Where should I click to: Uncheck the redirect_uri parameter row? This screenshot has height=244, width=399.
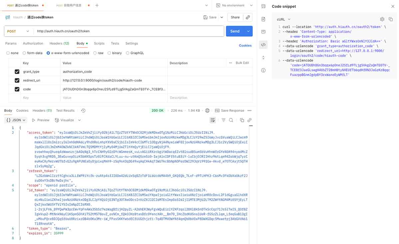[x=17, y=81]
